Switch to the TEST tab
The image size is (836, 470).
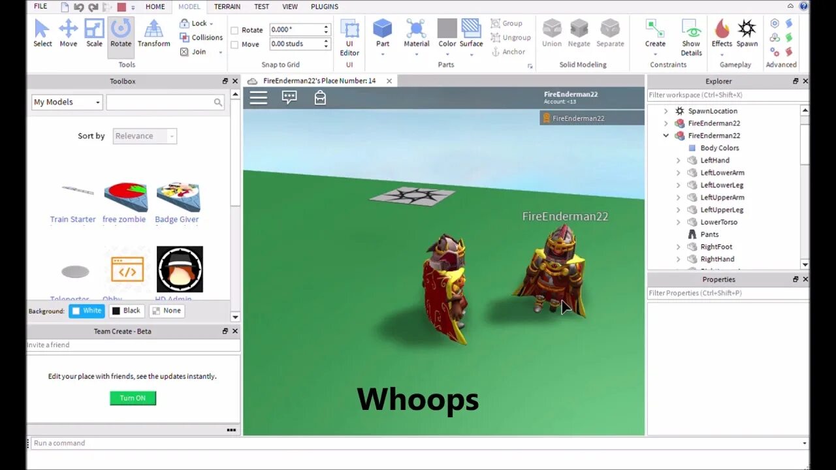pos(261,7)
